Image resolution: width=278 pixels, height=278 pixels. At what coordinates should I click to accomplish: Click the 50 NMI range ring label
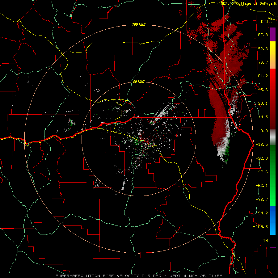[139, 82]
